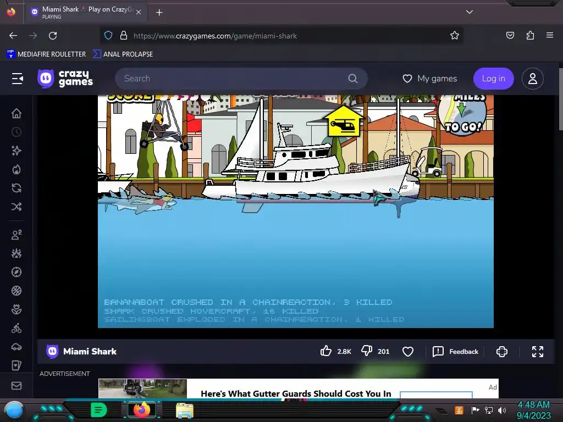Open the adventure compass icon in sidebar
Screen dimensions: 563x422
[16, 272]
